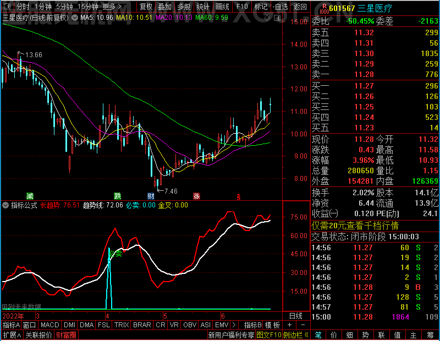Select the 指标A tab
Viewport: 440px width, 341px height.
click(x=11, y=325)
